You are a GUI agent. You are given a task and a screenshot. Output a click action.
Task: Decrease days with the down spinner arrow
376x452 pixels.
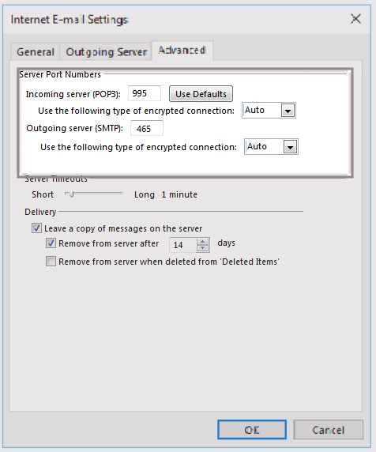pos(203,248)
